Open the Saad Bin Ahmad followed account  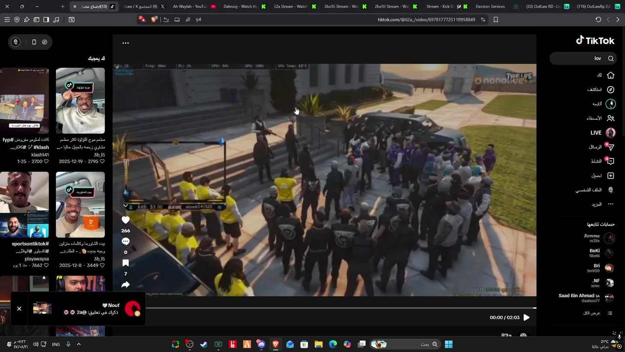pos(586,298)
